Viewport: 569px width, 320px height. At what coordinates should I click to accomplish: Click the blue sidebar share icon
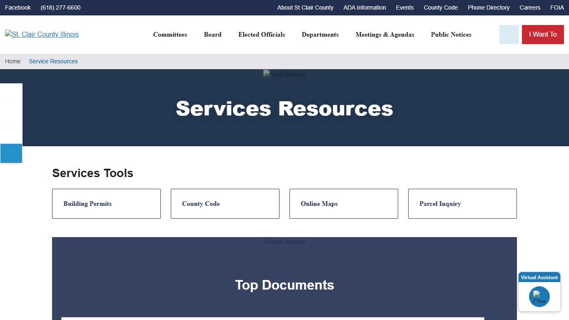click(11, 153)
